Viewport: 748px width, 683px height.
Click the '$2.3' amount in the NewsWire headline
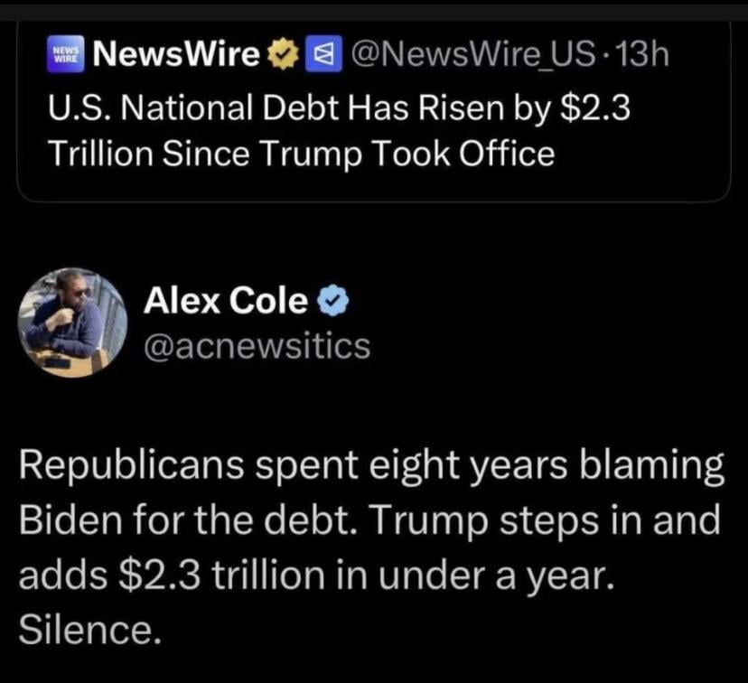[594, 108]
